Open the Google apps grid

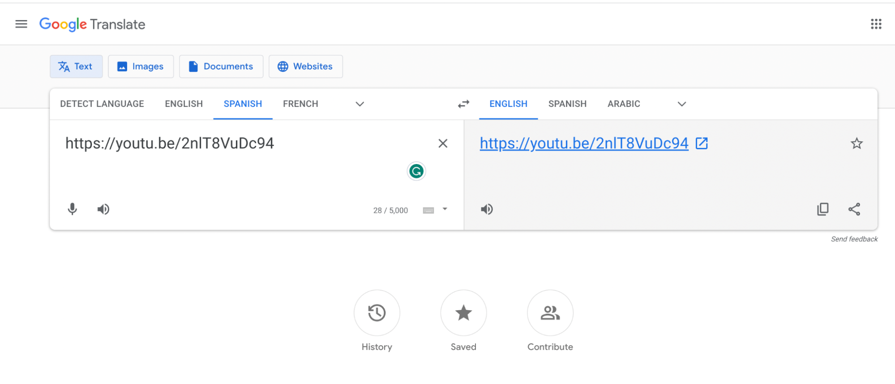[x=876, y=24]
